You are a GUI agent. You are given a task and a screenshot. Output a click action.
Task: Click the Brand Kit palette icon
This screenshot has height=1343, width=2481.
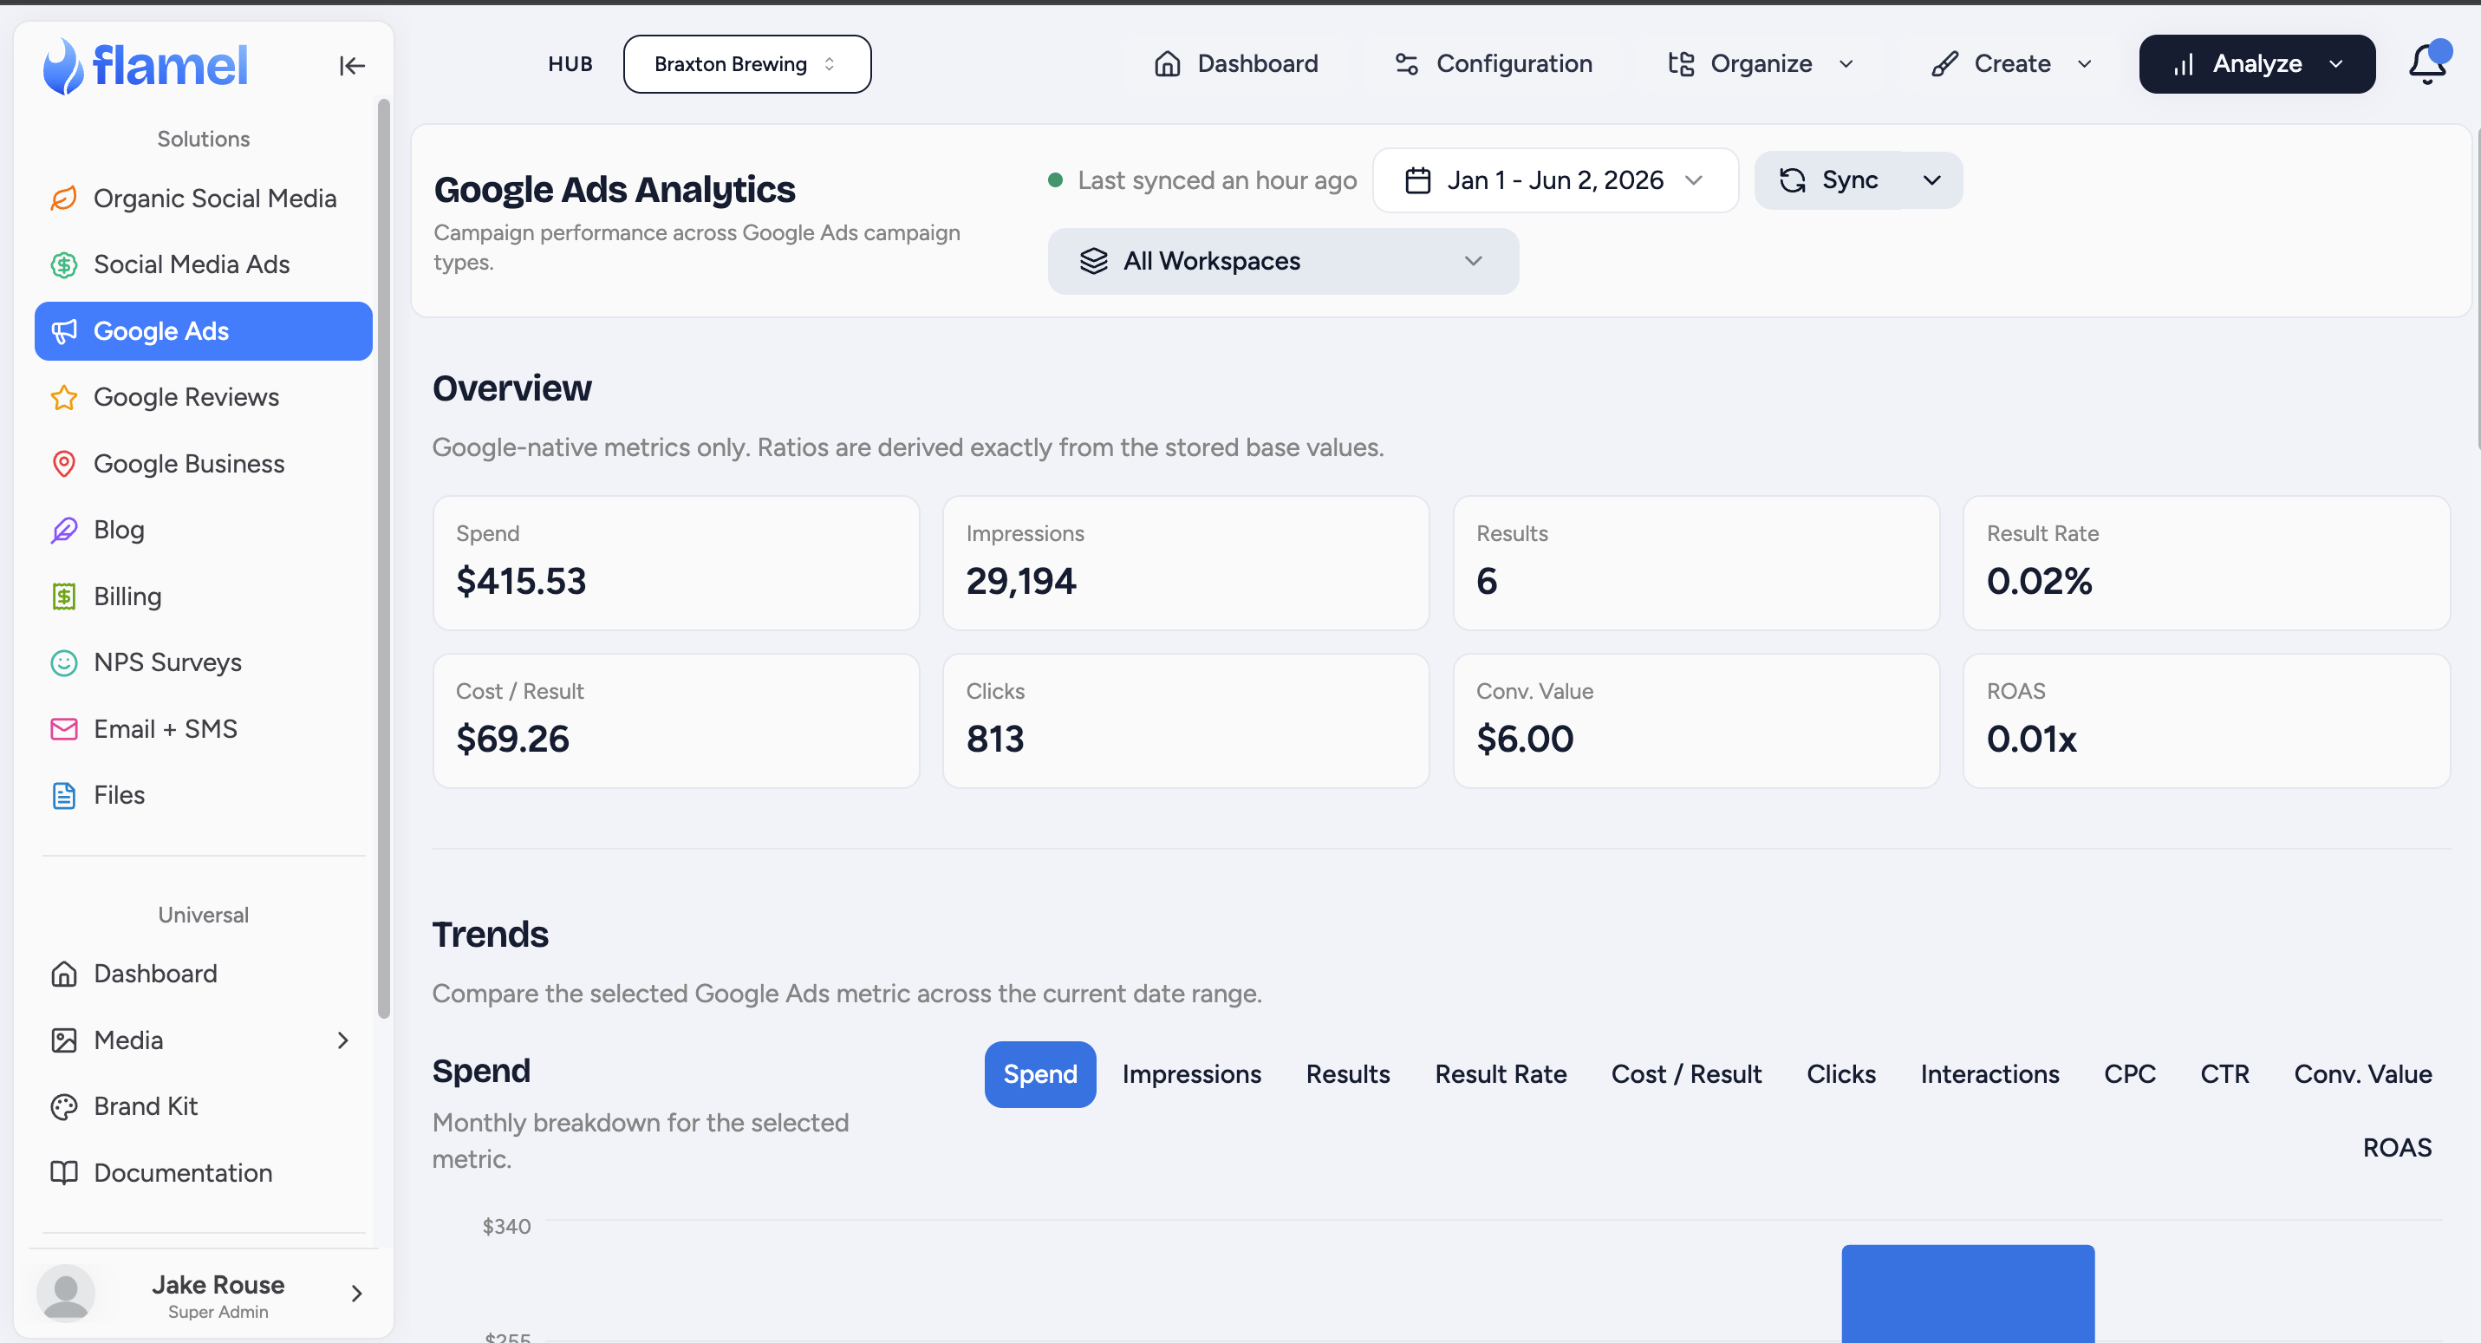point(63,1107)
